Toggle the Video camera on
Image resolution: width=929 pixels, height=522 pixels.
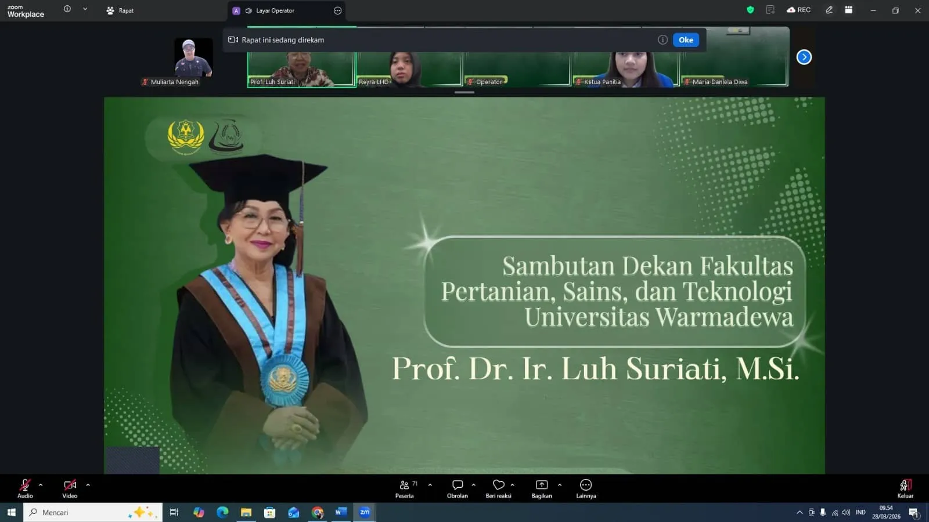(70, 488)
